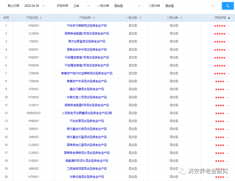This screenshot has height=181, width=235.
Task: Open 人民养老灵动聚鑫混合型养老金产品2期 link
Action: [x=87, y=113]
